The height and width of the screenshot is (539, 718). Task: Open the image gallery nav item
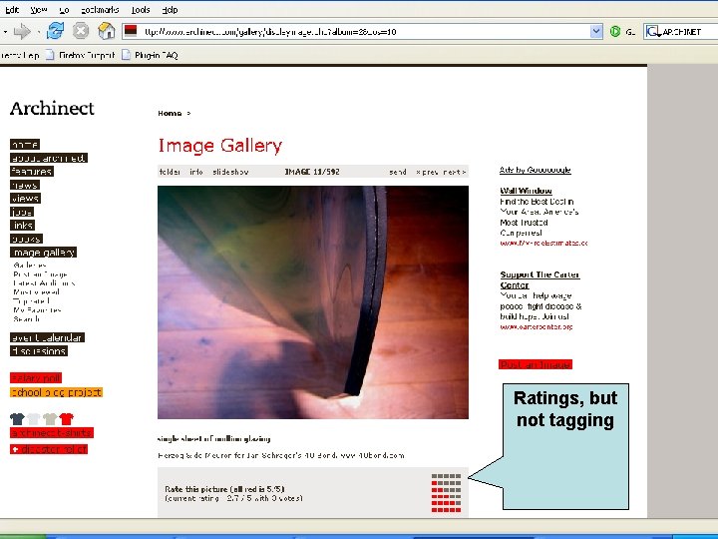[44, 253]
